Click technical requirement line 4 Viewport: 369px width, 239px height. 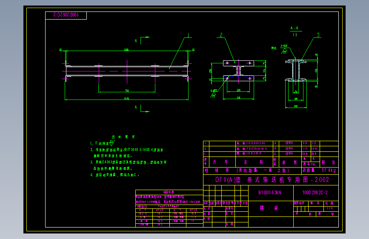[x=114, y=175]
